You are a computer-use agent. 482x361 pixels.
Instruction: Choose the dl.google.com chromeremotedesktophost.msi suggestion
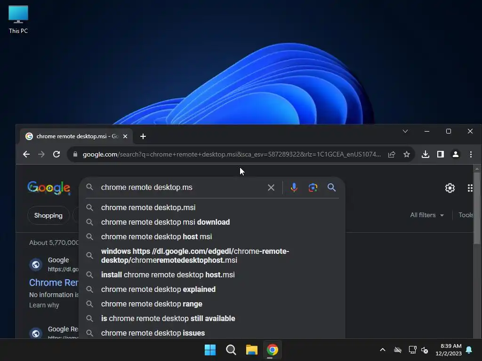212,256
